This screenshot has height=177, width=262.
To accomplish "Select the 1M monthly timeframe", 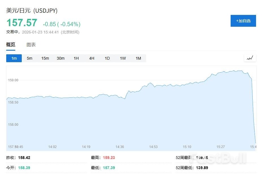I will [138, 58].
